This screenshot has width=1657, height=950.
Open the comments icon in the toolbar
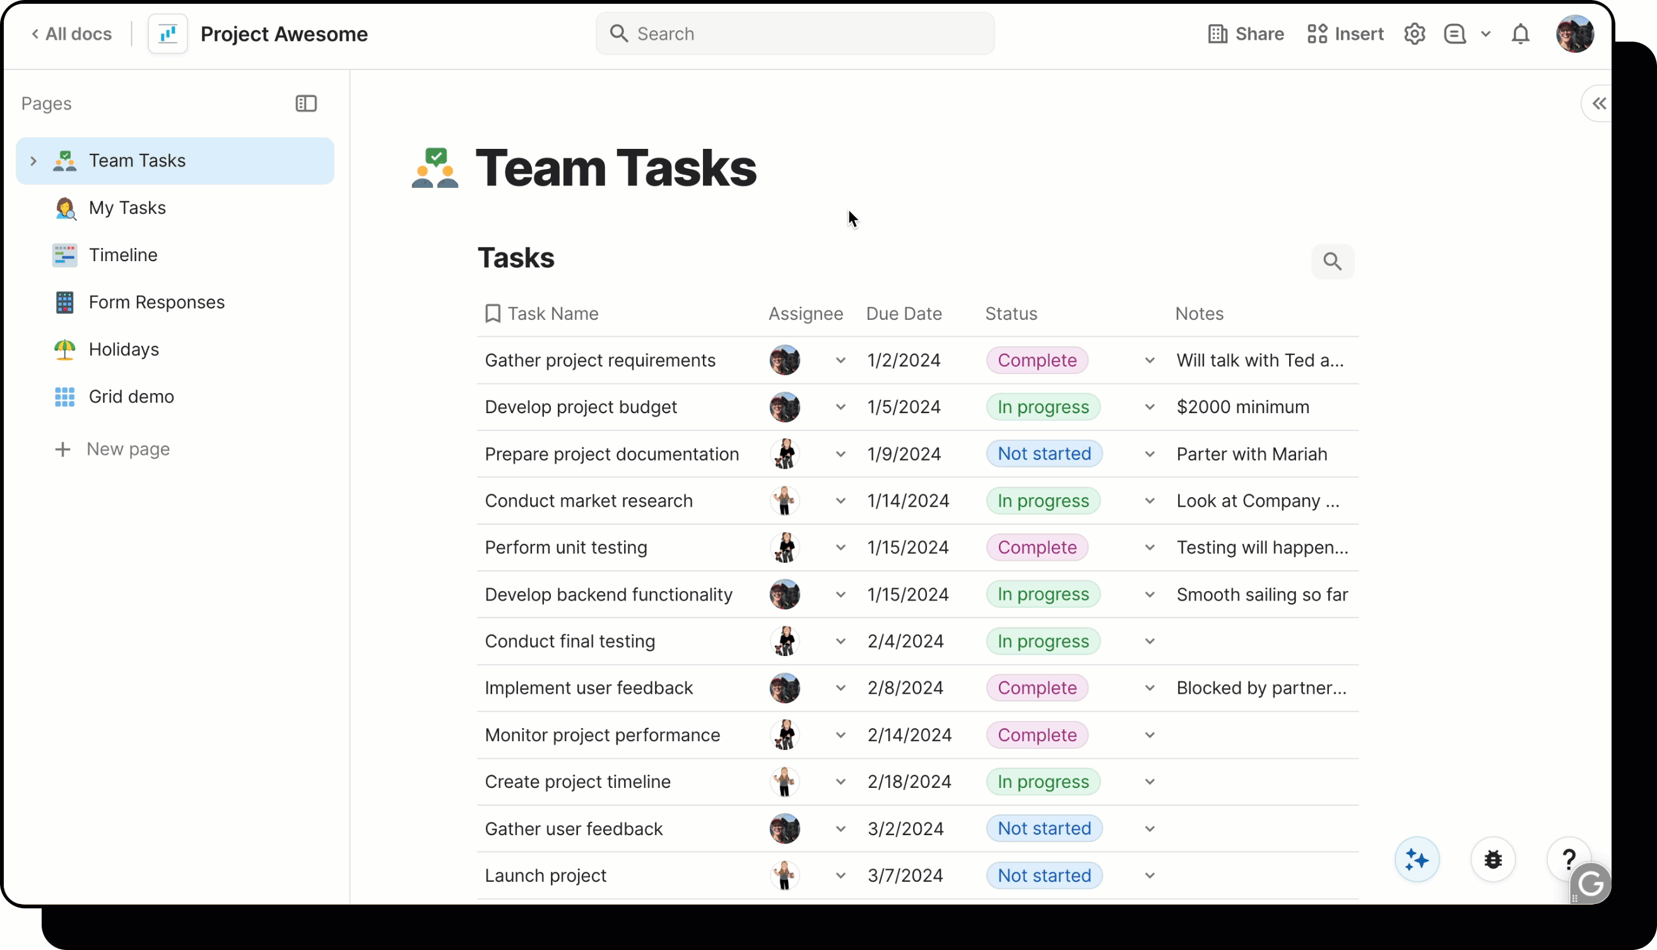click(x=1454, y=34)
